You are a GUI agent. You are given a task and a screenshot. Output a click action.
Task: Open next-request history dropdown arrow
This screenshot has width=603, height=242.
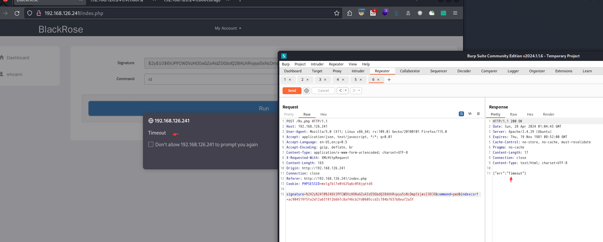(x=359, y=91)
